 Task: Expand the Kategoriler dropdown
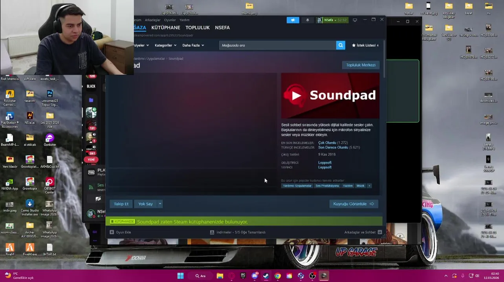(x=165, y=45)
